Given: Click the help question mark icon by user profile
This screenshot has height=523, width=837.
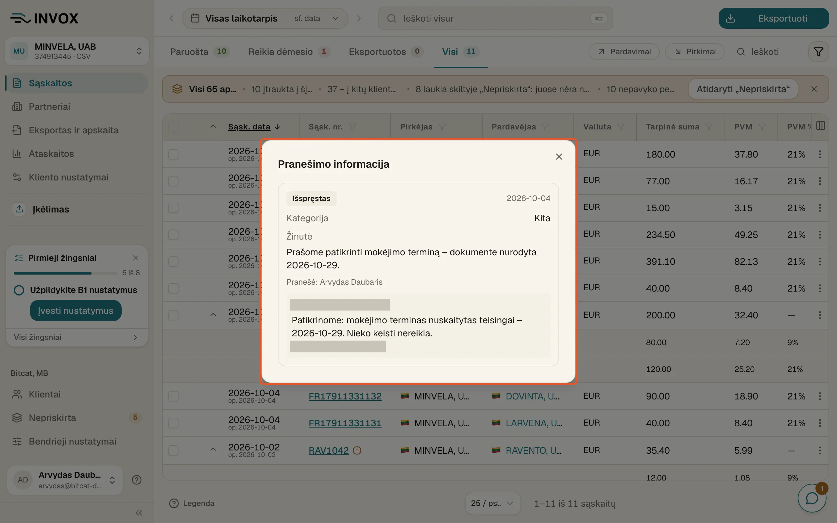Looking at the screenshot, I should (x=137, y=480).
